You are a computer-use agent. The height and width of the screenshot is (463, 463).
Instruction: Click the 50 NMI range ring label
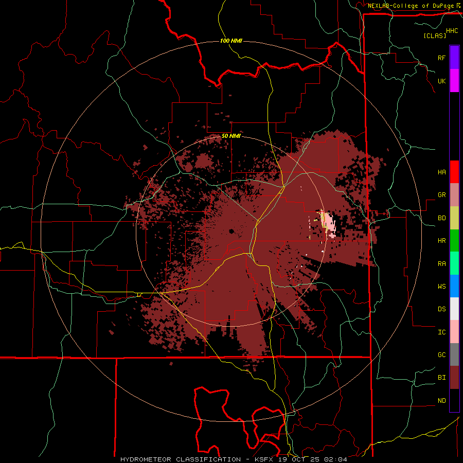(231, 136)
